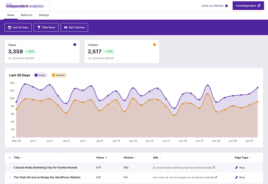Image resolution: width=268 pixels, height=184 pixels.
Task: Switch to the Referrers tab
Action: click(x=26, y=15)
